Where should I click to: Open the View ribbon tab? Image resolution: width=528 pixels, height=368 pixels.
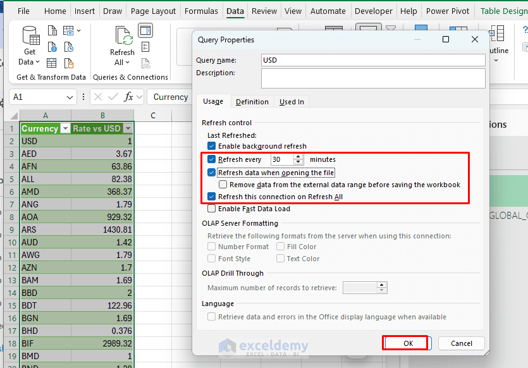(x=293, y=11)
